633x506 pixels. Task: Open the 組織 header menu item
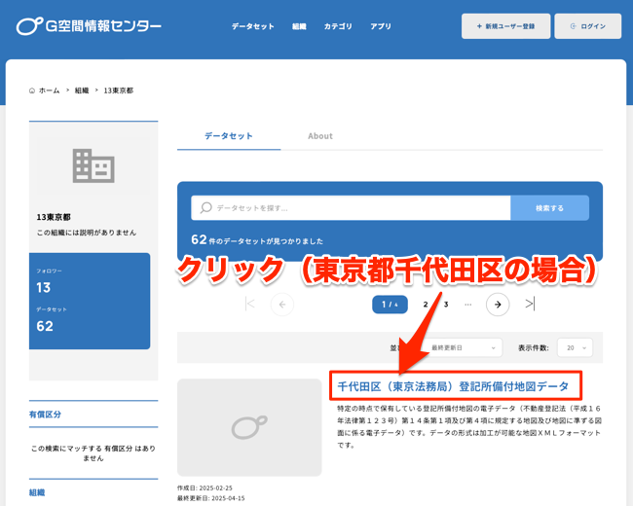[x=299, y=26]
